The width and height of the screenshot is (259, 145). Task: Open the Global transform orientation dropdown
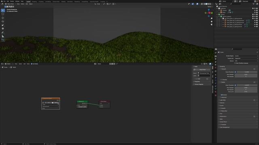point(98,4)
